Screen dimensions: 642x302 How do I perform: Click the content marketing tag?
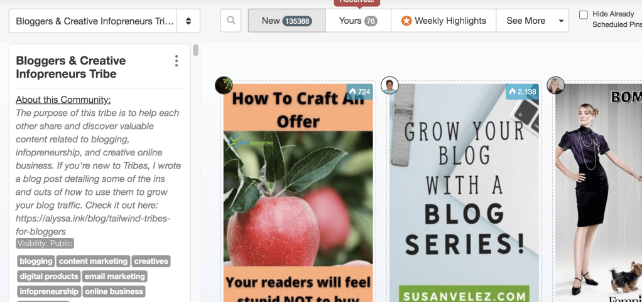(93, 261)
